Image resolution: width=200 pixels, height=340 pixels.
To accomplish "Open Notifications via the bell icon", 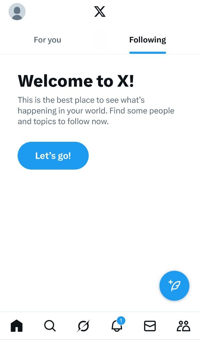I will click(x=117, y=326).
